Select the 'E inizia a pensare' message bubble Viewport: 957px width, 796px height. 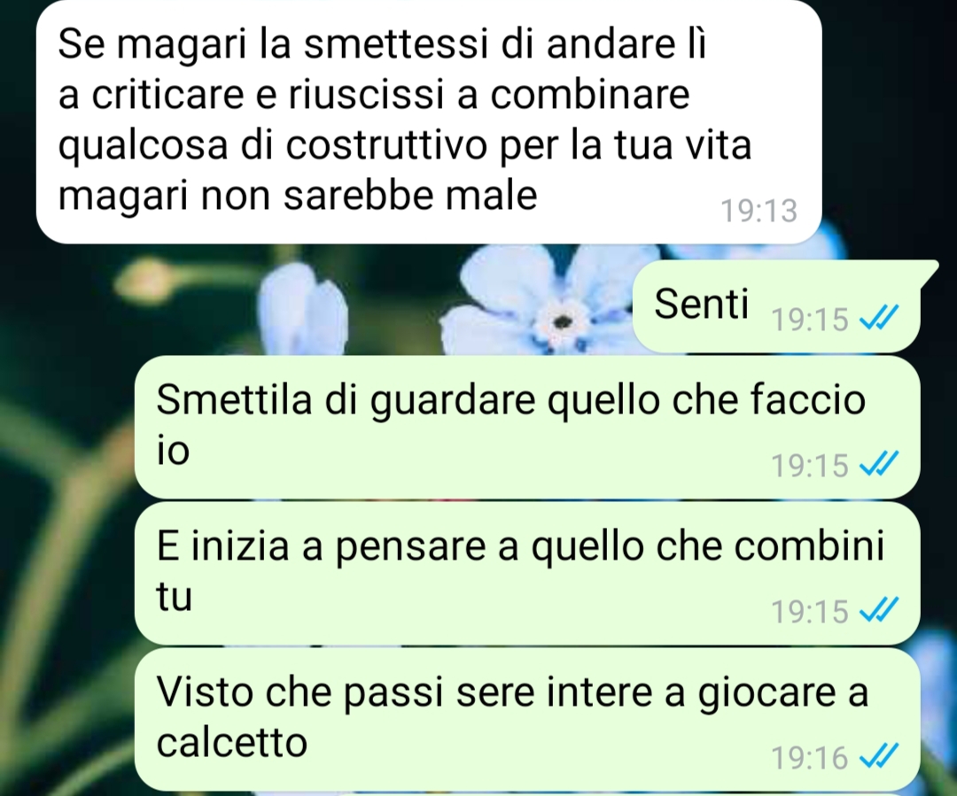[x=526, y=574]
